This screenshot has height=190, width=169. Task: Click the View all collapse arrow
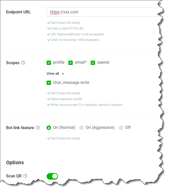tap(63, 74)
